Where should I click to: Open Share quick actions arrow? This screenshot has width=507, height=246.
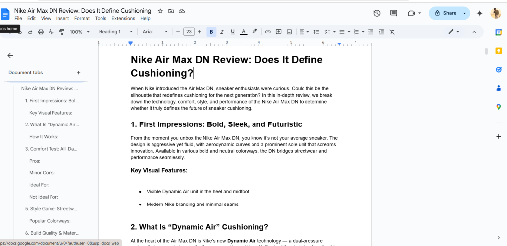464,13
